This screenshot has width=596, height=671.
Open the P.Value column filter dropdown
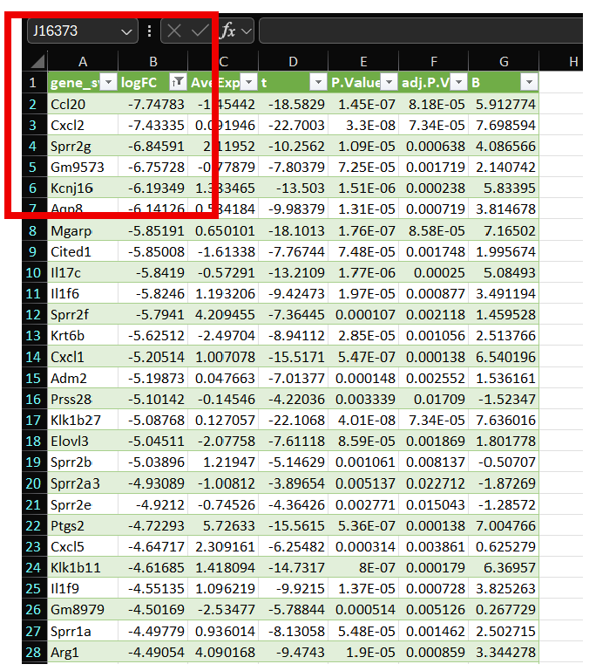point(388,82)
